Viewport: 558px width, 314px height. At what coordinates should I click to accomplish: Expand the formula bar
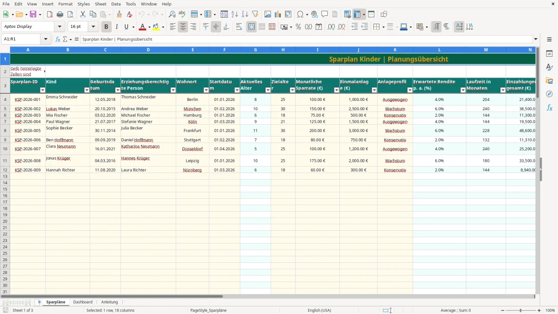[536, 39]
